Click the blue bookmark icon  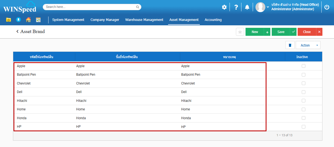tap(18, 20)
